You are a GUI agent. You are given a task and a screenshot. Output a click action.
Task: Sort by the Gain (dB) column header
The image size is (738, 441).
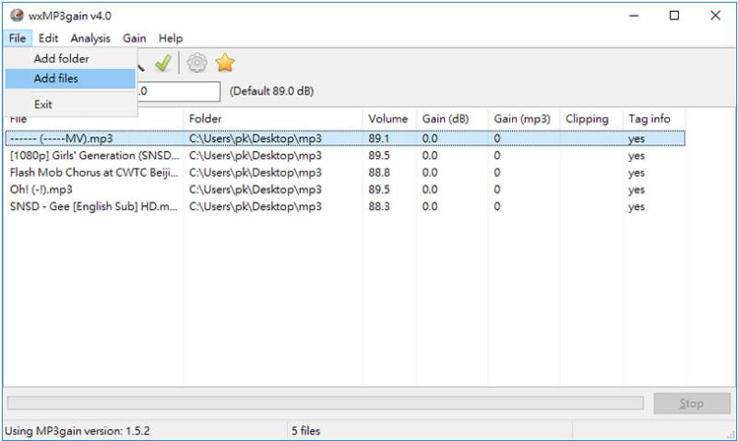[452, 119]
